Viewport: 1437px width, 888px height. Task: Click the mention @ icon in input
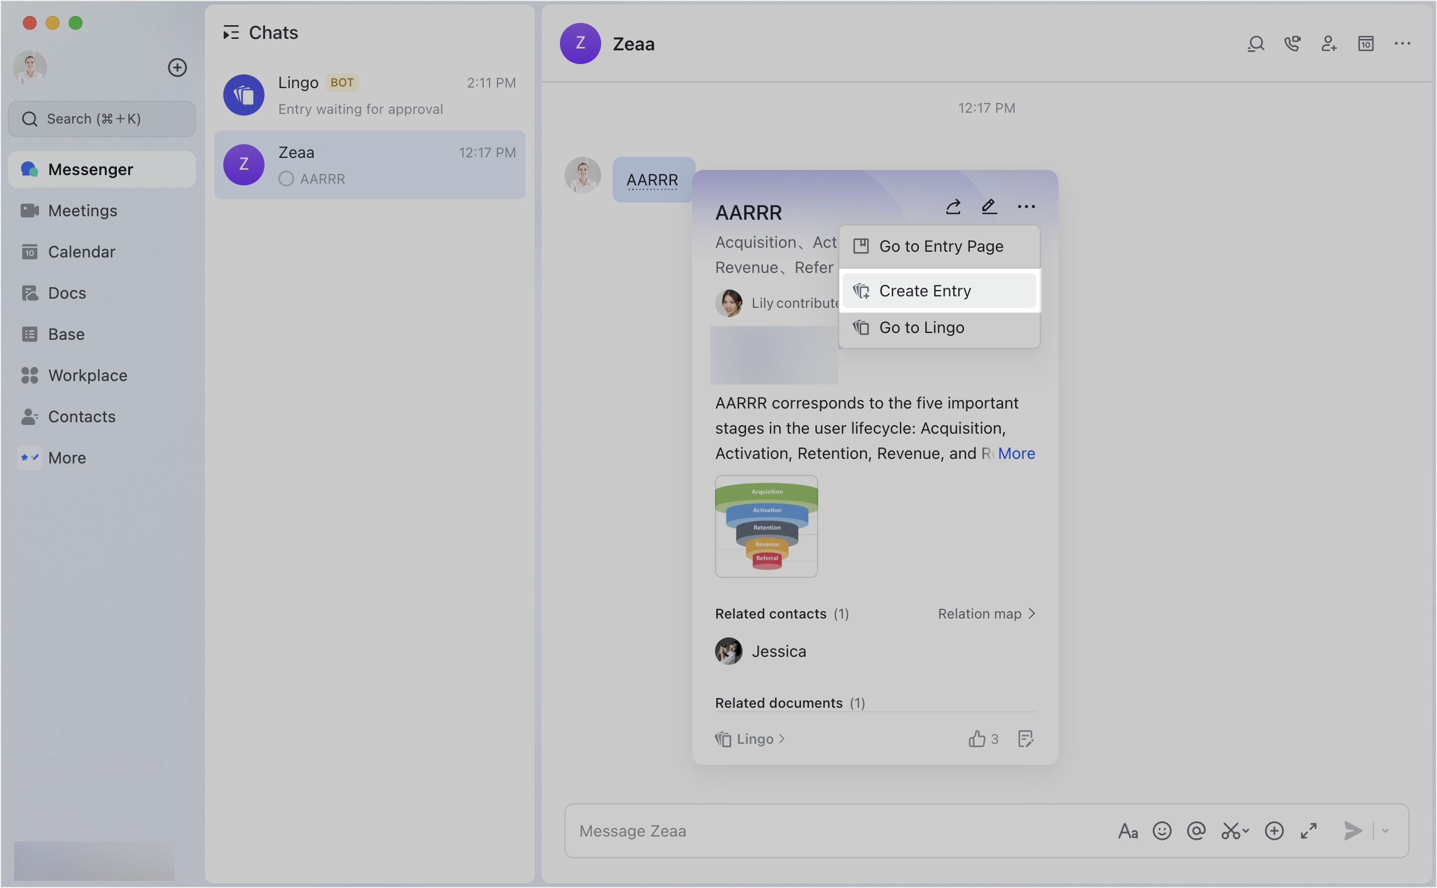click(x=1196, y=831)
